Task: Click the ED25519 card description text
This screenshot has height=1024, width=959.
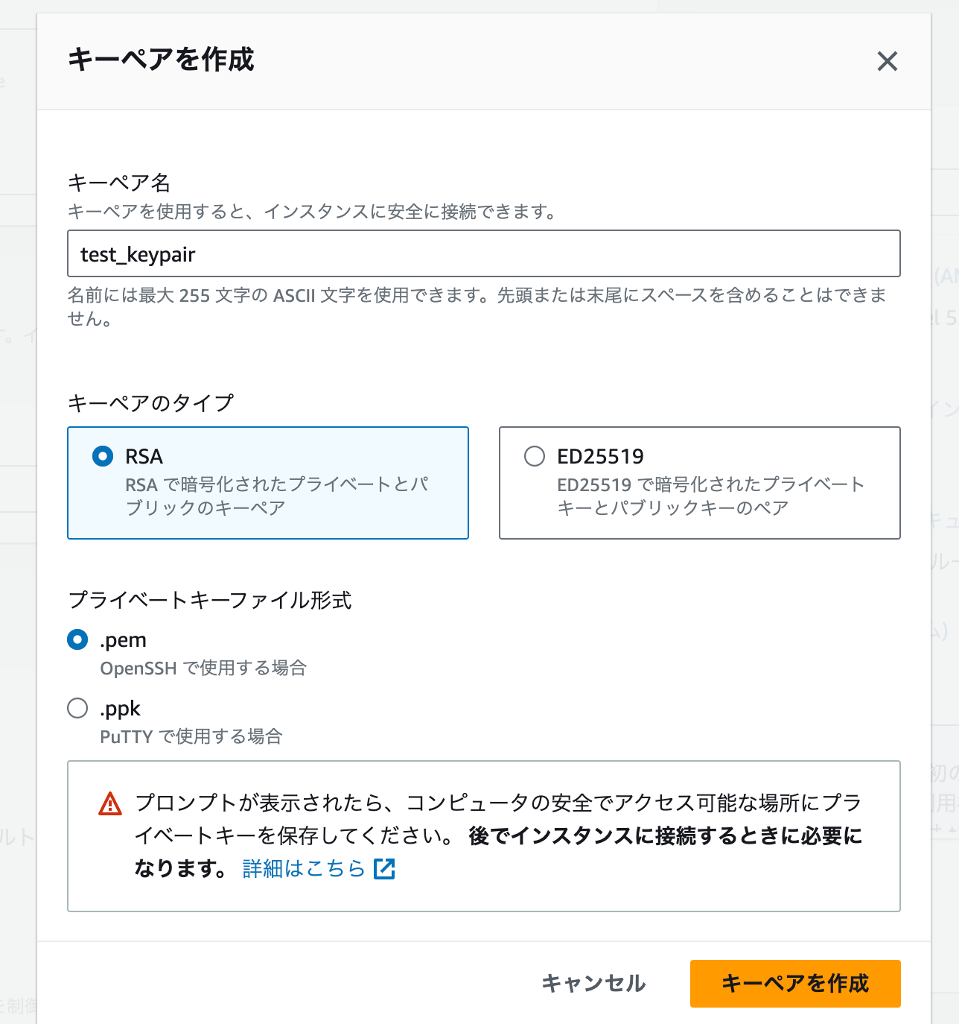Action: point(710,496)
